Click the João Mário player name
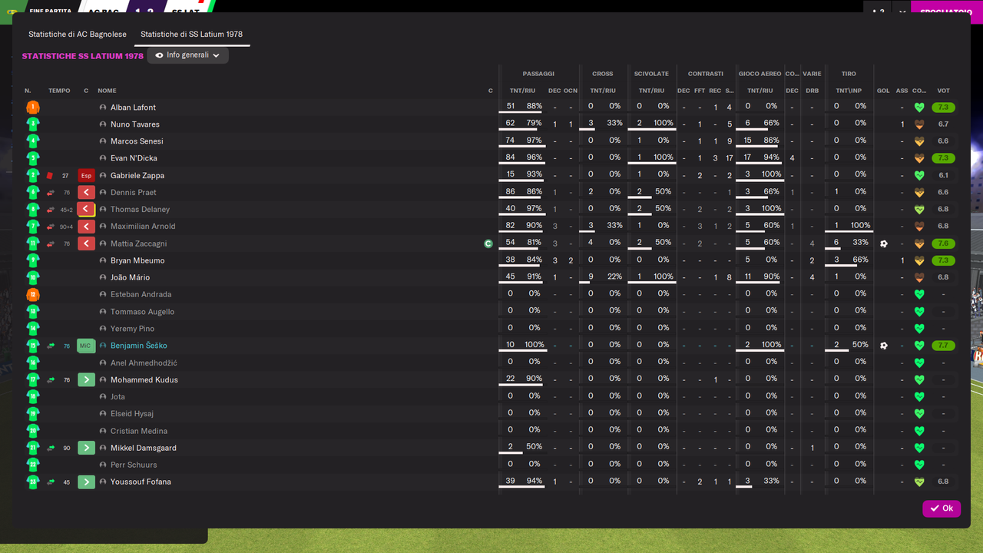The height and width of the screenshot is (553, 983). click(x=130, y=277)
